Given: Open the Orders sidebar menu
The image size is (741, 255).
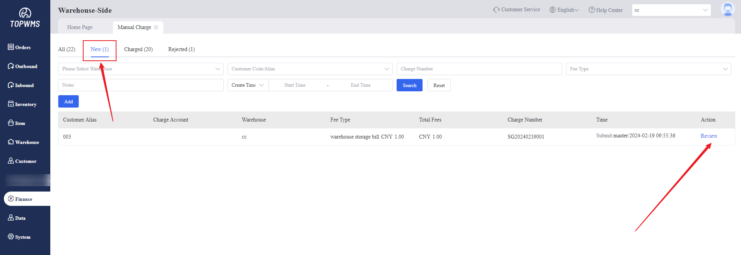Looking at the screenshot, I should coord(19,47).
